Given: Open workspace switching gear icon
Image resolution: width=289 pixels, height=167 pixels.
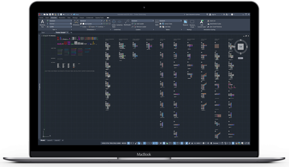Looking at the screenshot, I should [x=203, y=143].
